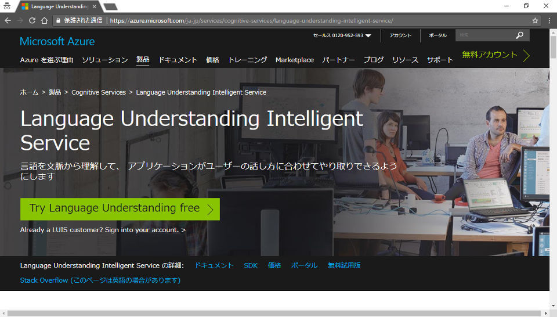The image size is (557, 317).
Task: Click the incognito icon in the title bar
Action: tap(7, 6)
